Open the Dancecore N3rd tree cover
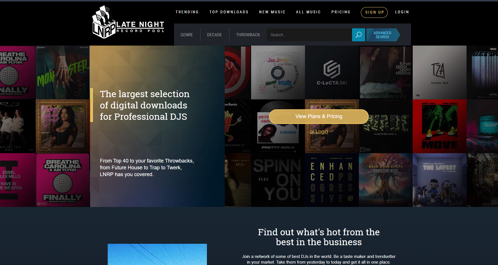The width and height of the screenshot is (498, 265). [386, 180]
